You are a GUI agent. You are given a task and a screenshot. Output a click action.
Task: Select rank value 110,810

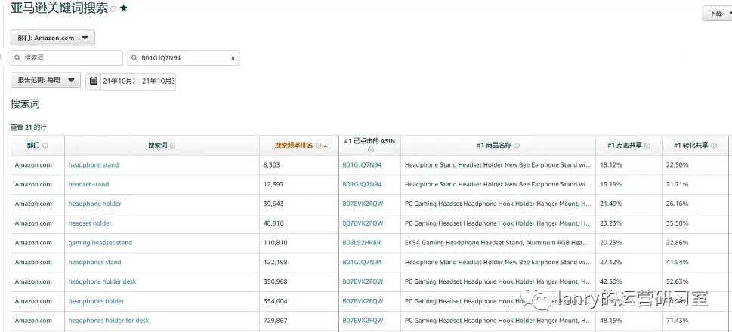(276, 243)
